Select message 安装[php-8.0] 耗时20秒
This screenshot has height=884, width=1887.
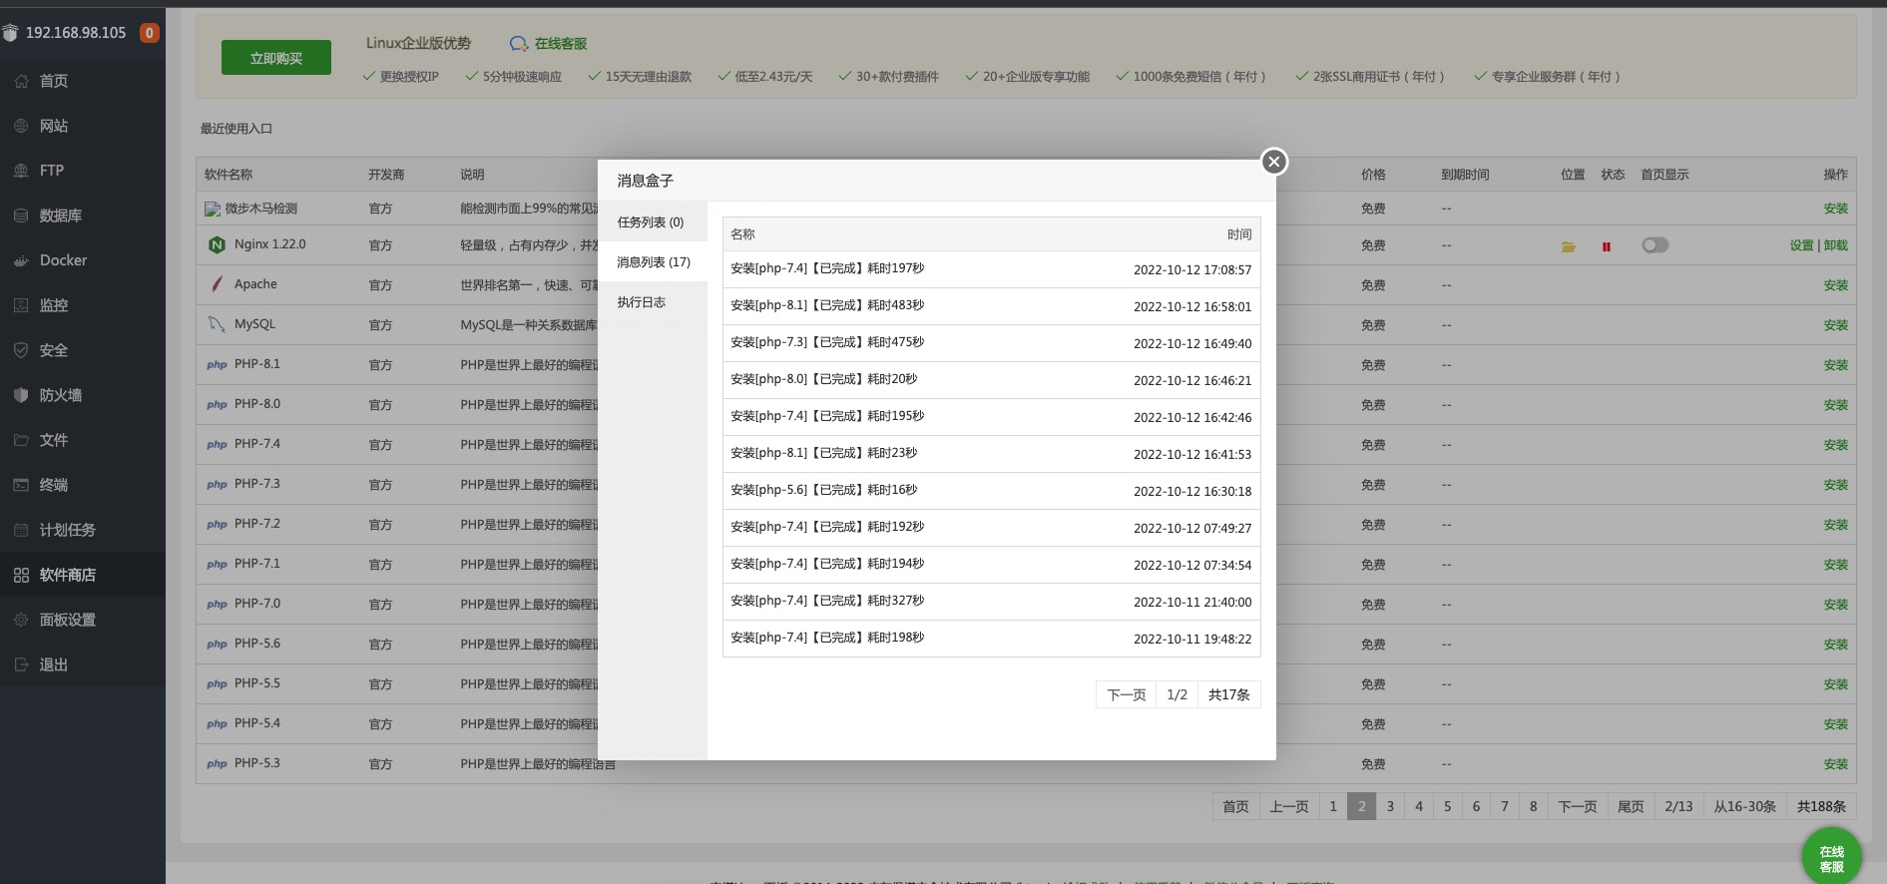click(823, 379)
